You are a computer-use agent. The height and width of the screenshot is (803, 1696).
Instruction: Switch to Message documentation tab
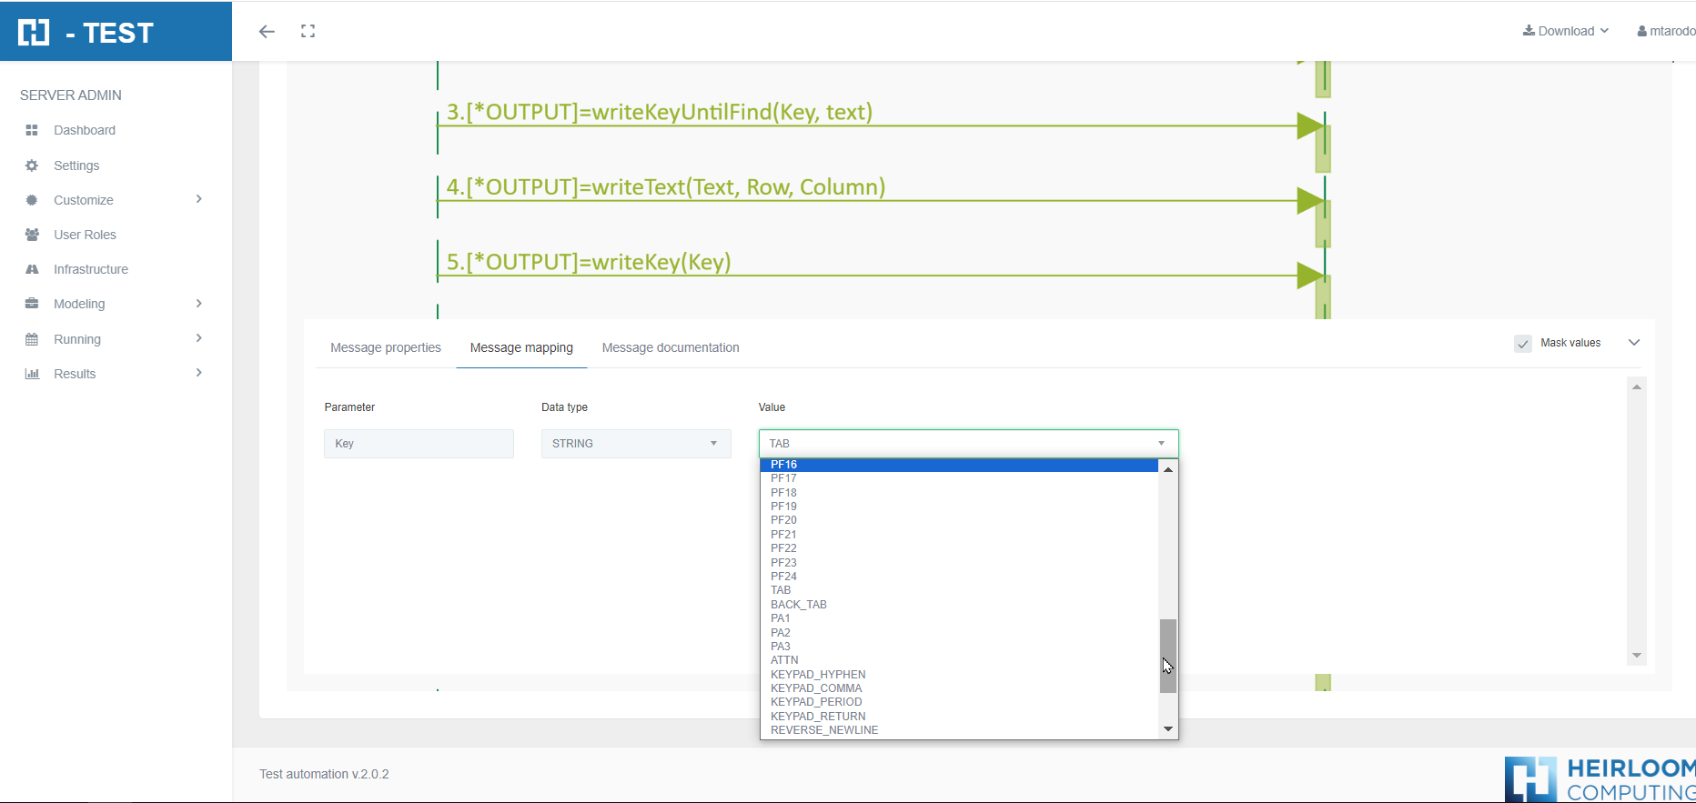tap(670, 347)
